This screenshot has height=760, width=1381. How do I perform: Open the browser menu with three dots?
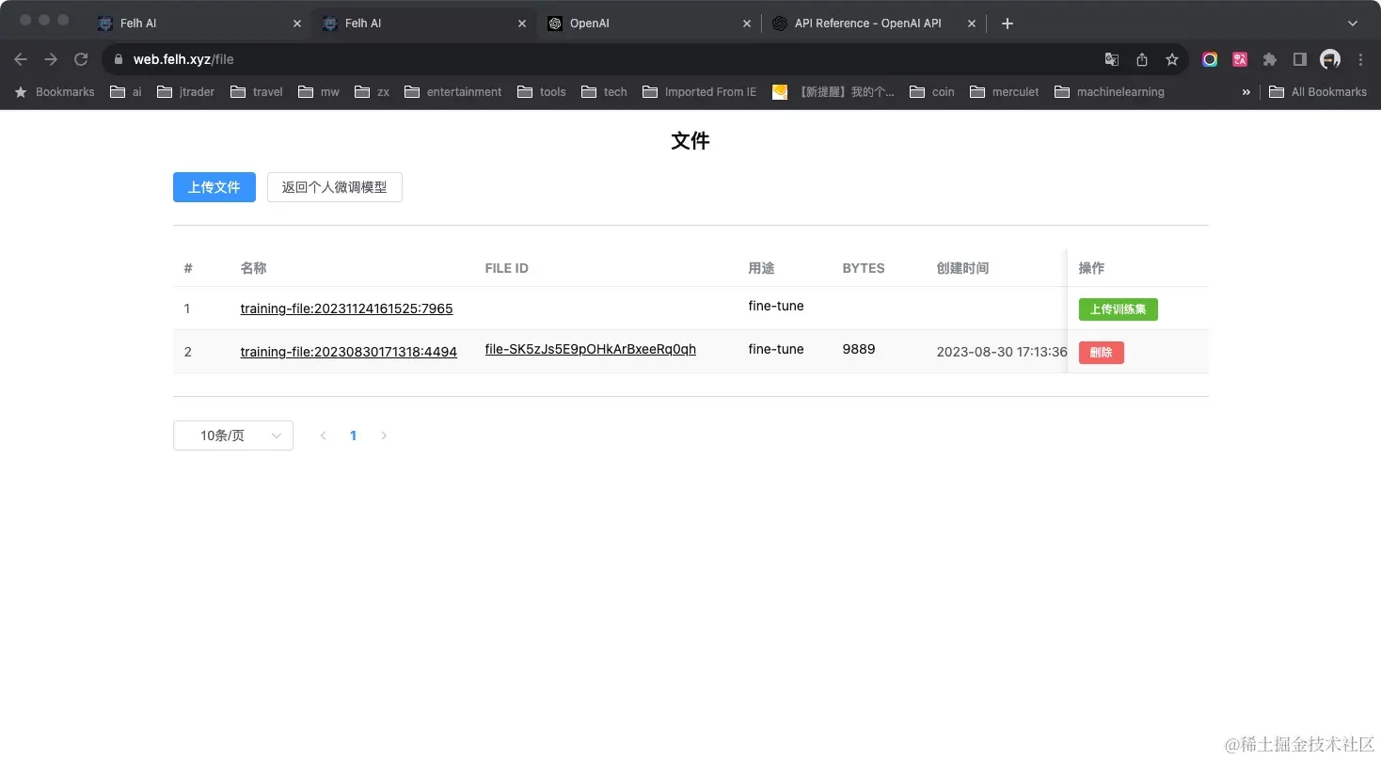pos(1361,58)
